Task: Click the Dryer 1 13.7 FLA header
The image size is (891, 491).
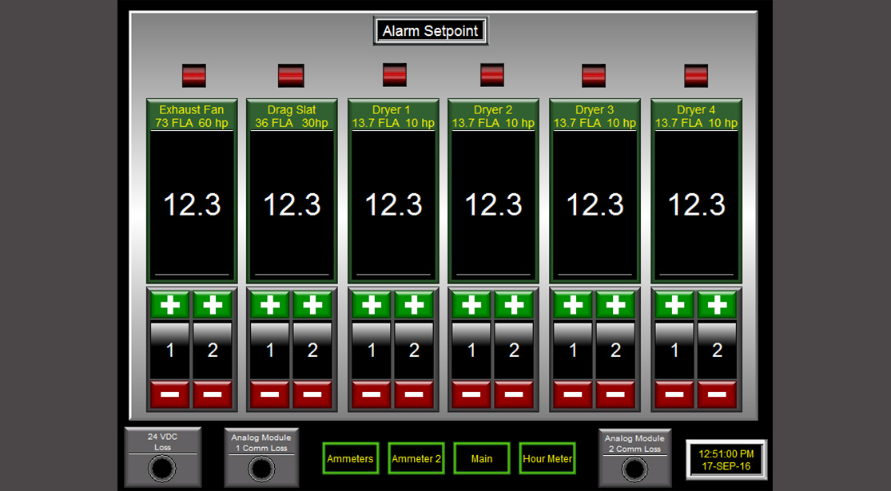Action: [393, 116]
